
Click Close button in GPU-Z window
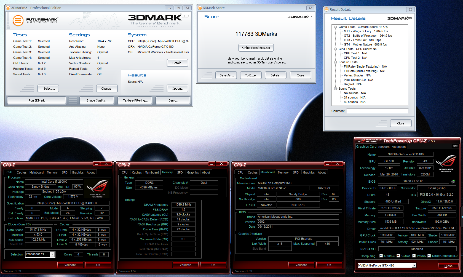[x=448, y=266]
